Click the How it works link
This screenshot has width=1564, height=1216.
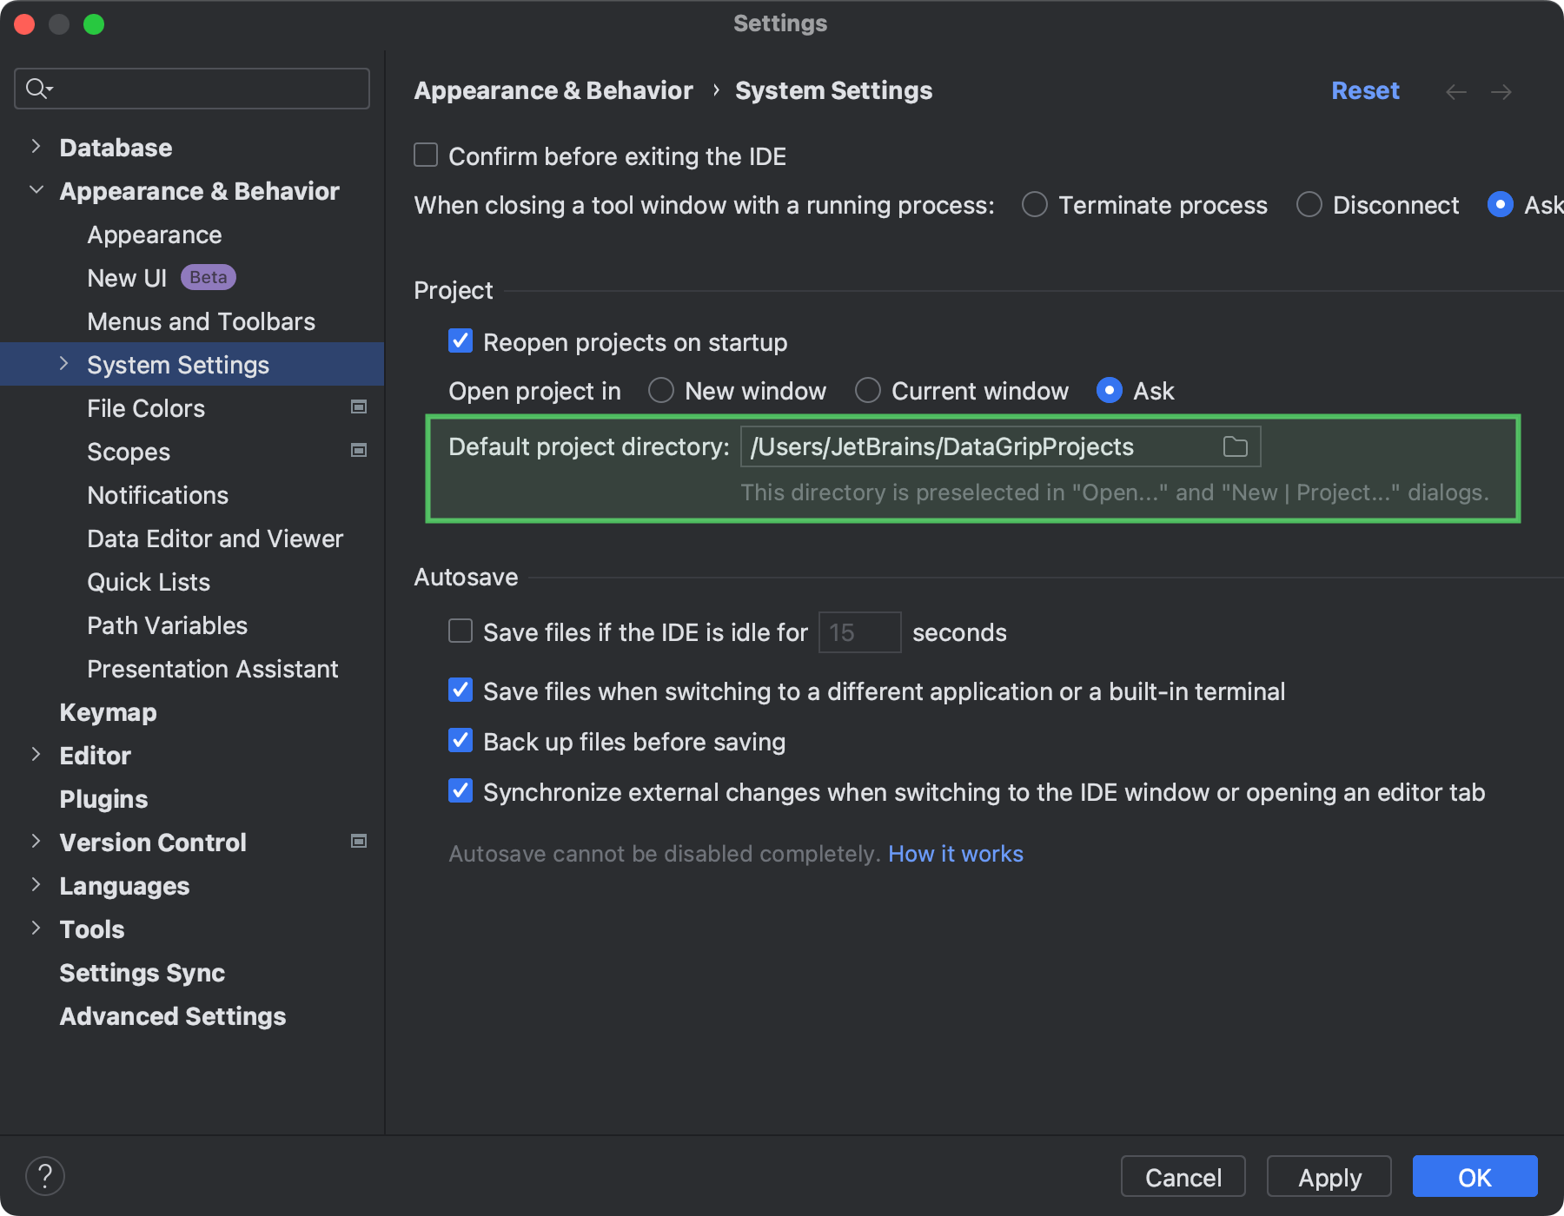point(955,853)
